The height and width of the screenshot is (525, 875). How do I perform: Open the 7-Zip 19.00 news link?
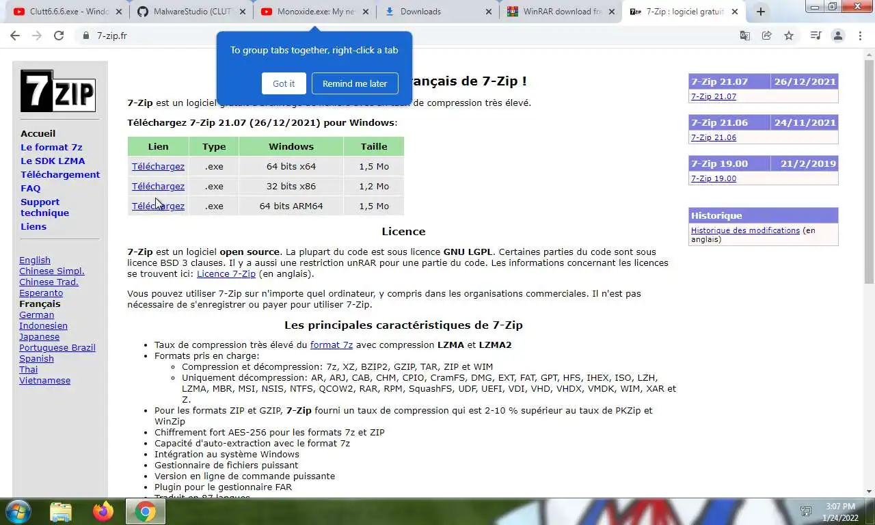(714, 178)
